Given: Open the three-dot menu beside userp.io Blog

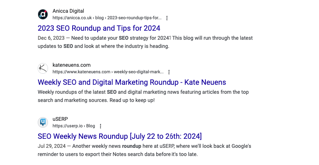Looking at the screenshot, I should point(100,126).
